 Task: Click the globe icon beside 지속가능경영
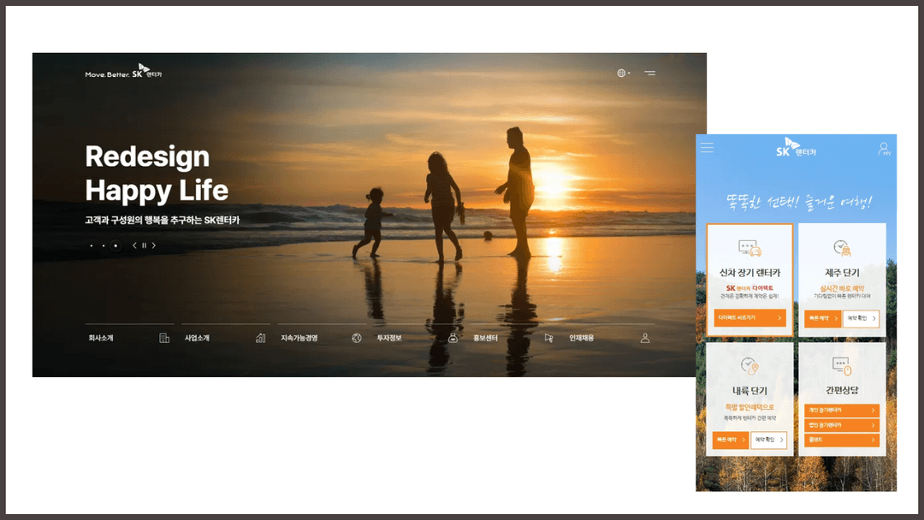[x=357, y=338]
